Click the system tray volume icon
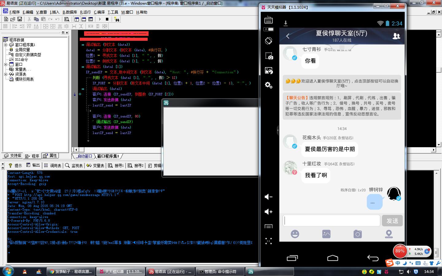This screenshot has width=442, height=276. click(x=409, y=272)
